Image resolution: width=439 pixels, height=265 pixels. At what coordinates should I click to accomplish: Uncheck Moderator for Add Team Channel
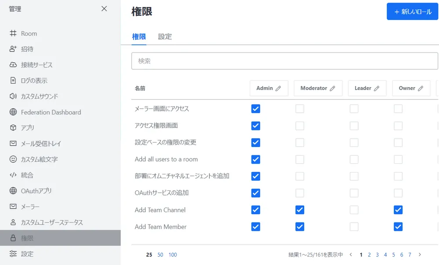pyautogui.click(x=300, y=210)
